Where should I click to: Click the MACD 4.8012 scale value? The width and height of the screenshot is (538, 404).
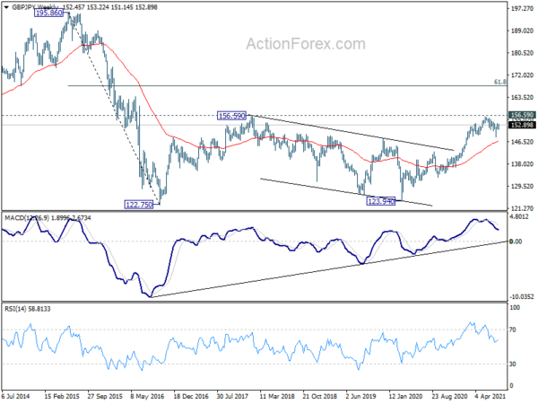pyautogui.click(x=519, y=217)
